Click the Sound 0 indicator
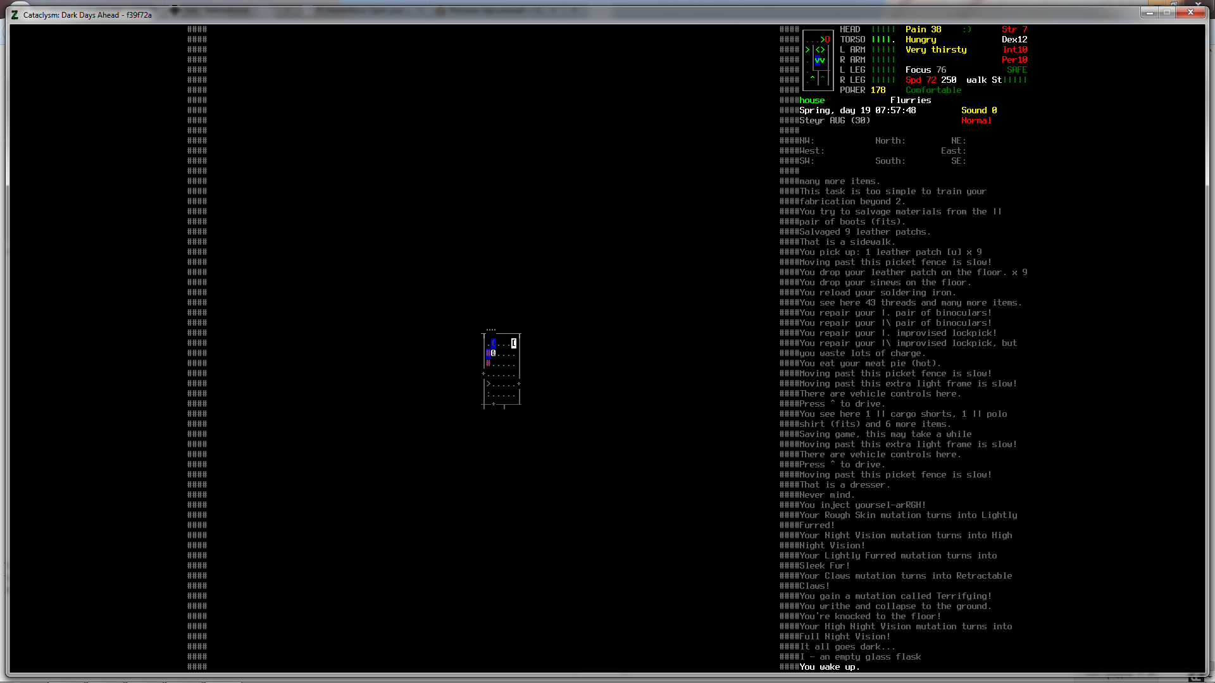 coord(978,110)
